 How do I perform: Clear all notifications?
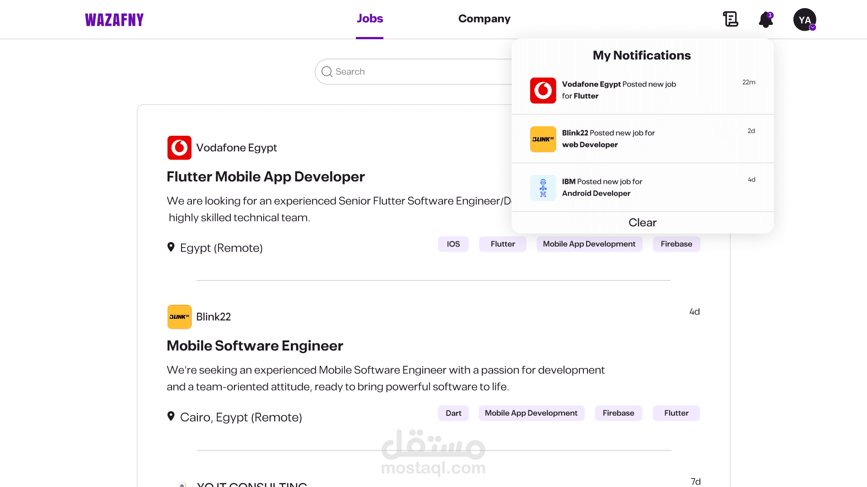click(x=642, y=223)
